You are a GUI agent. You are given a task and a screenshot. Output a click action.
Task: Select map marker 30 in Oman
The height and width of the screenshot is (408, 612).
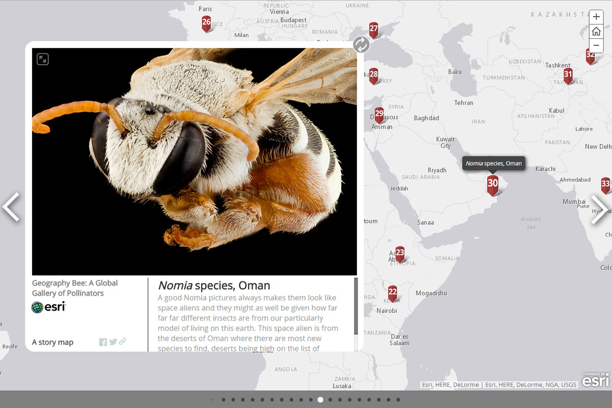pos(493,185)
